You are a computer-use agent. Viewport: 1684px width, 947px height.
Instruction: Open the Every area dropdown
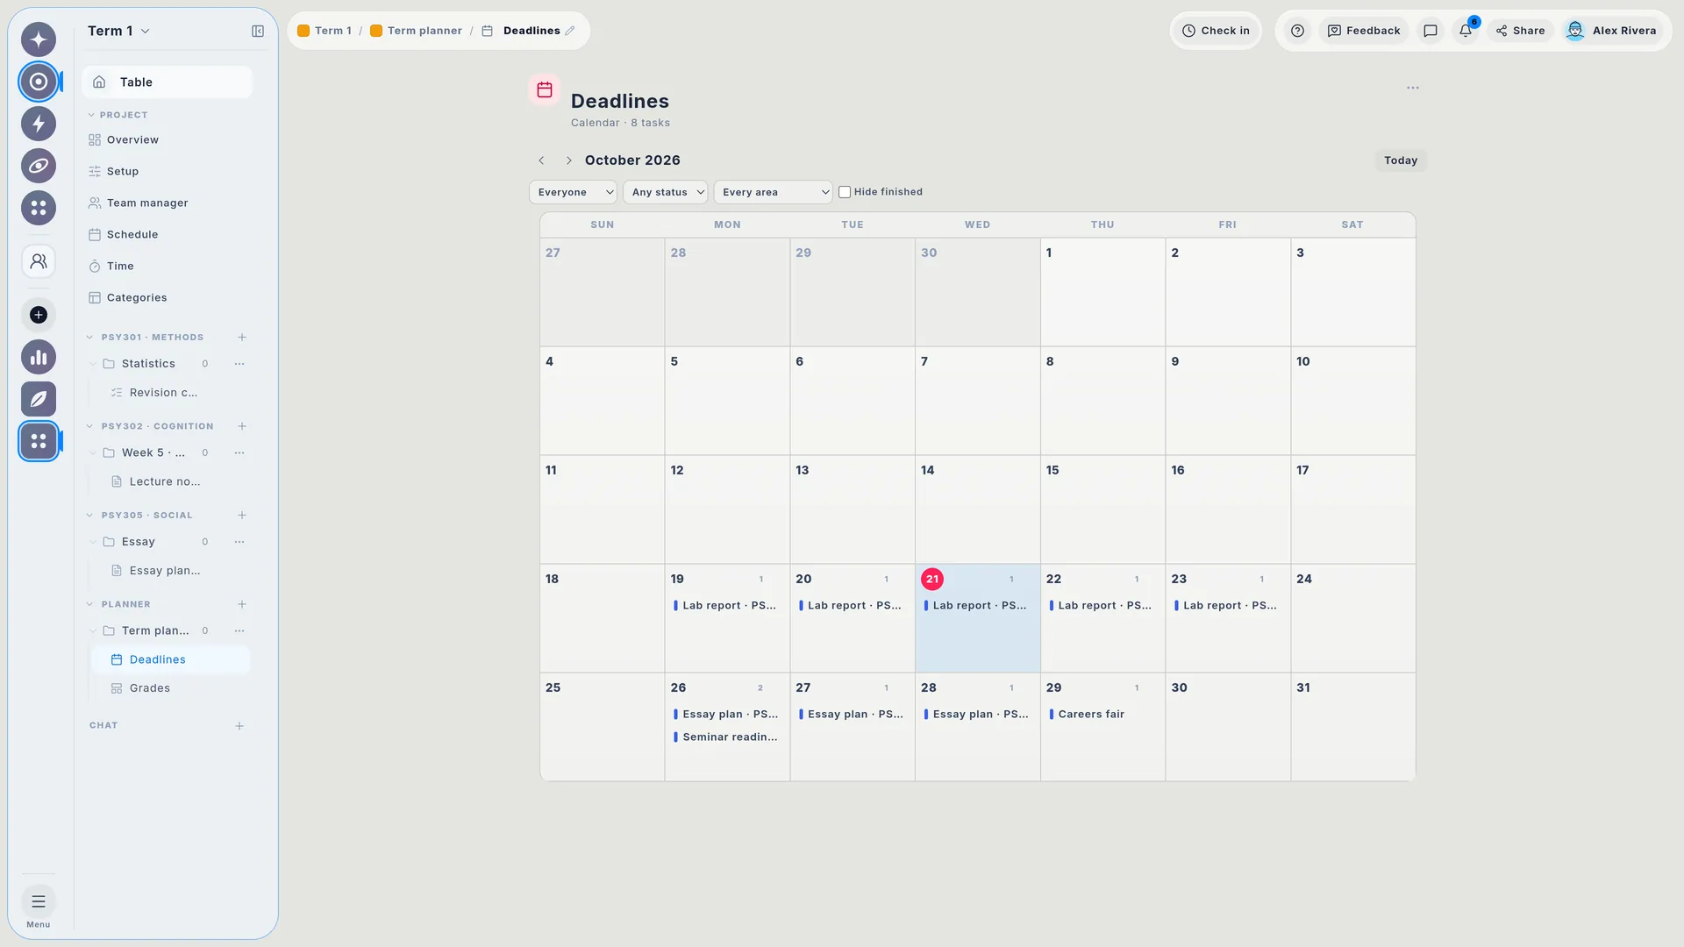(773, 192)
